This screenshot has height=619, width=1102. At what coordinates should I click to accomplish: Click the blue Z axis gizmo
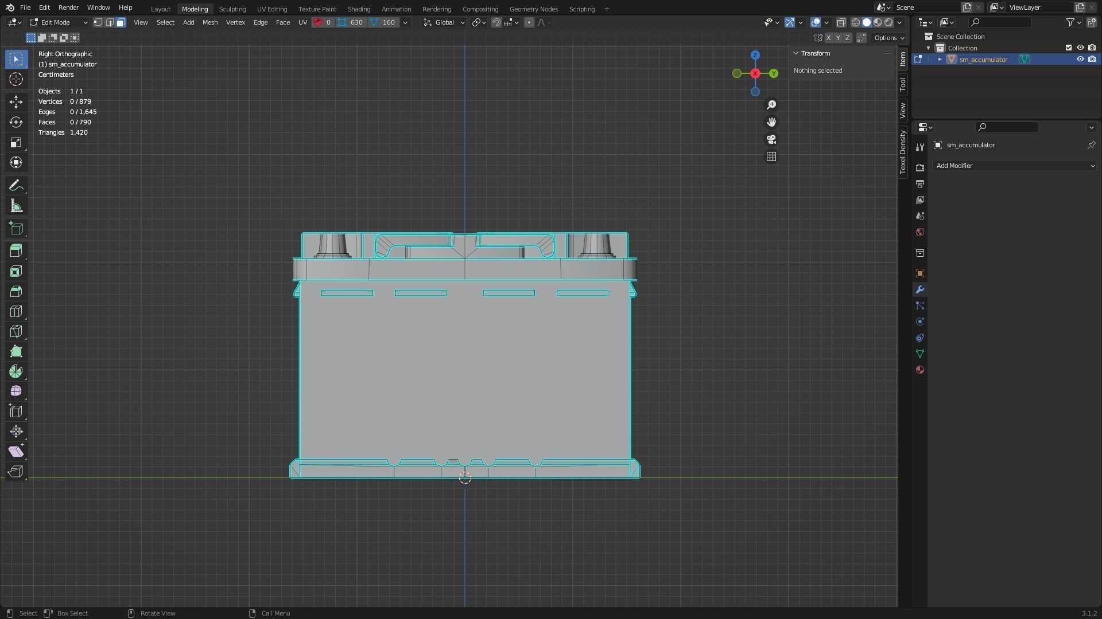click(755, 55)
